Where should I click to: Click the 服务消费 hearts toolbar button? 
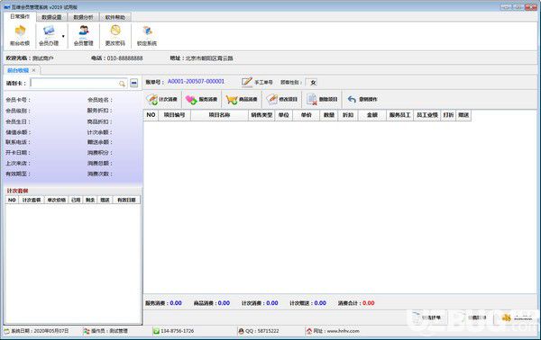(x=201, y=100)
